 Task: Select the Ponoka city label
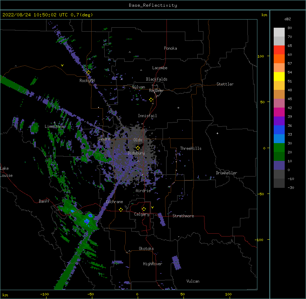click(x=170, y=48)
